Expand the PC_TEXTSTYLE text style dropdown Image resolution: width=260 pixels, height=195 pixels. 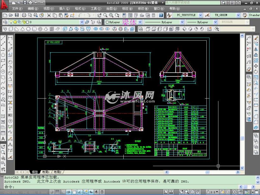tap(200, 15)
